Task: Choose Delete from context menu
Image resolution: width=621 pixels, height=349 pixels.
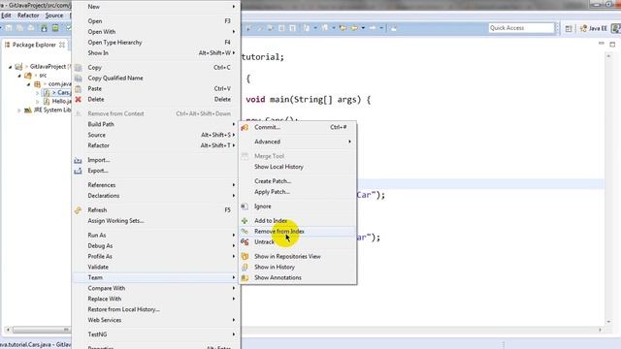Action: pyautogui.click(x=156, y=99)
